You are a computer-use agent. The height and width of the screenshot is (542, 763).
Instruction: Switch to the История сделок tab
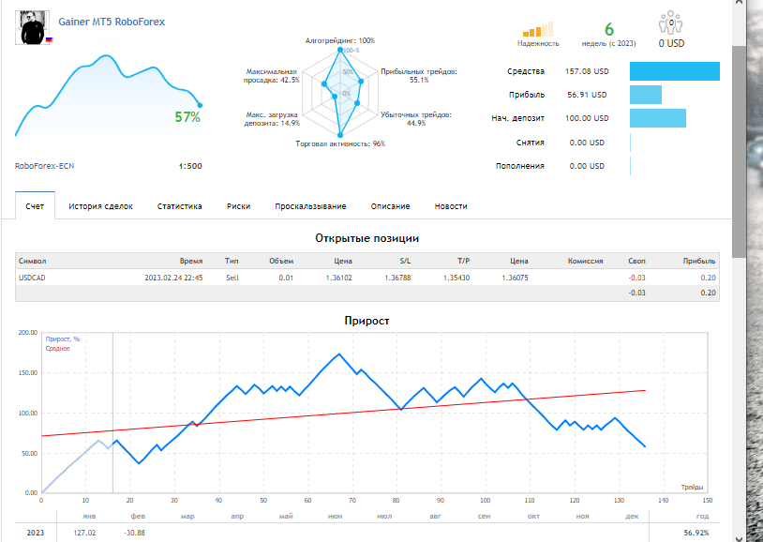click(x=100, y=206)
